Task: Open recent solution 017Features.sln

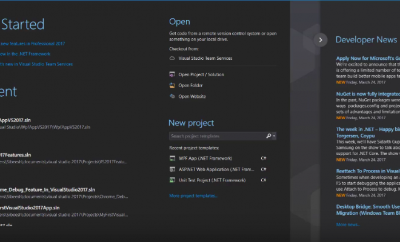Action: 15,155
